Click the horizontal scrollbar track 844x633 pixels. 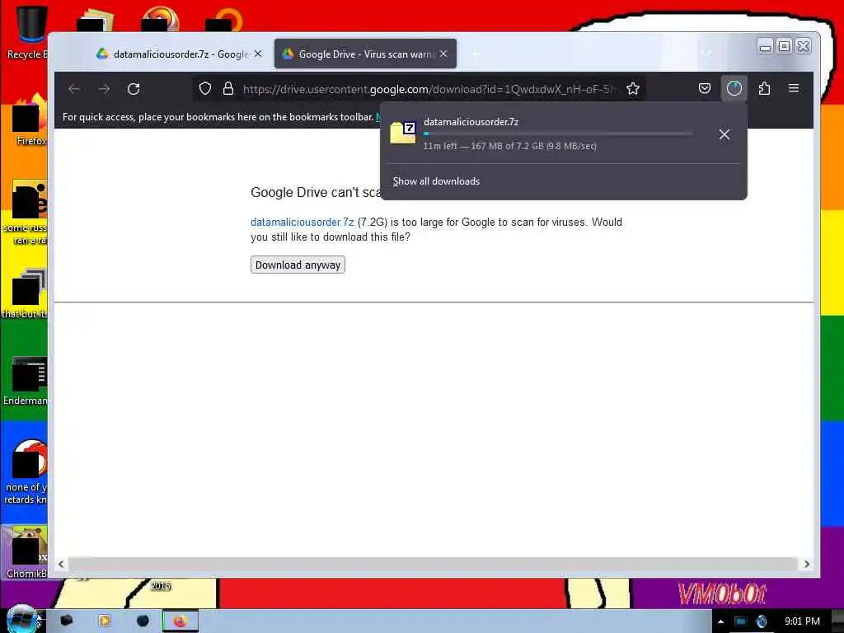pyautogui.click(x=432, y=564)
